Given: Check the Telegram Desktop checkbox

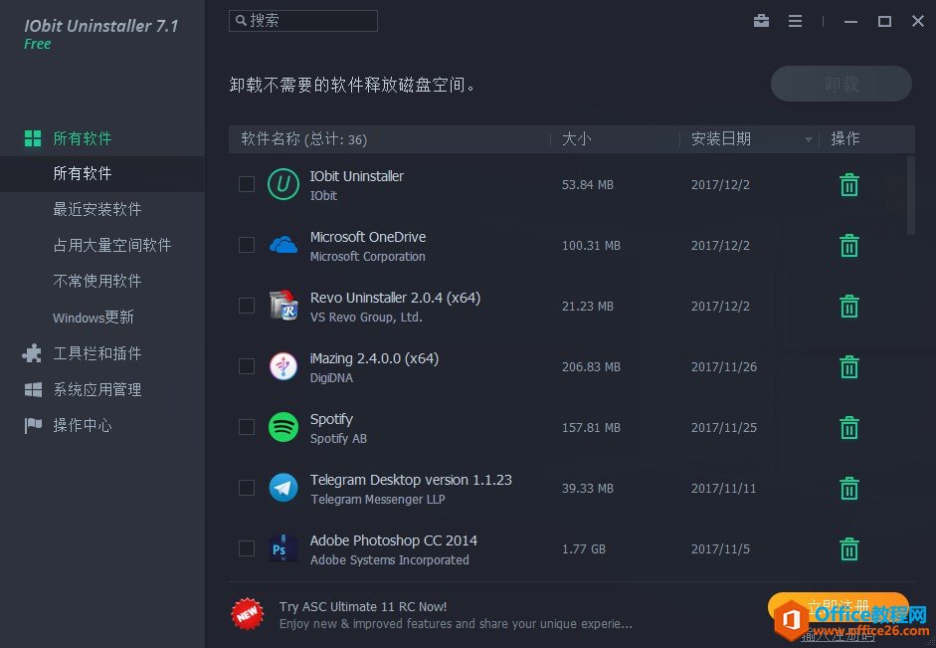Looking at the screenshot, I should pos(247,488).
